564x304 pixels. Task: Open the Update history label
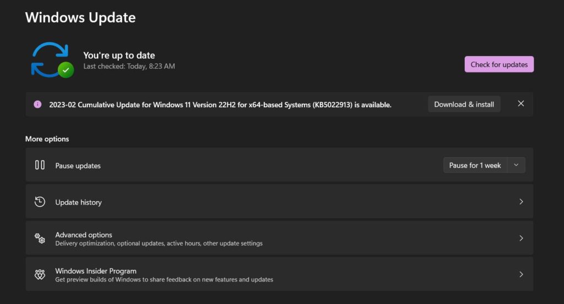point(78,202)
